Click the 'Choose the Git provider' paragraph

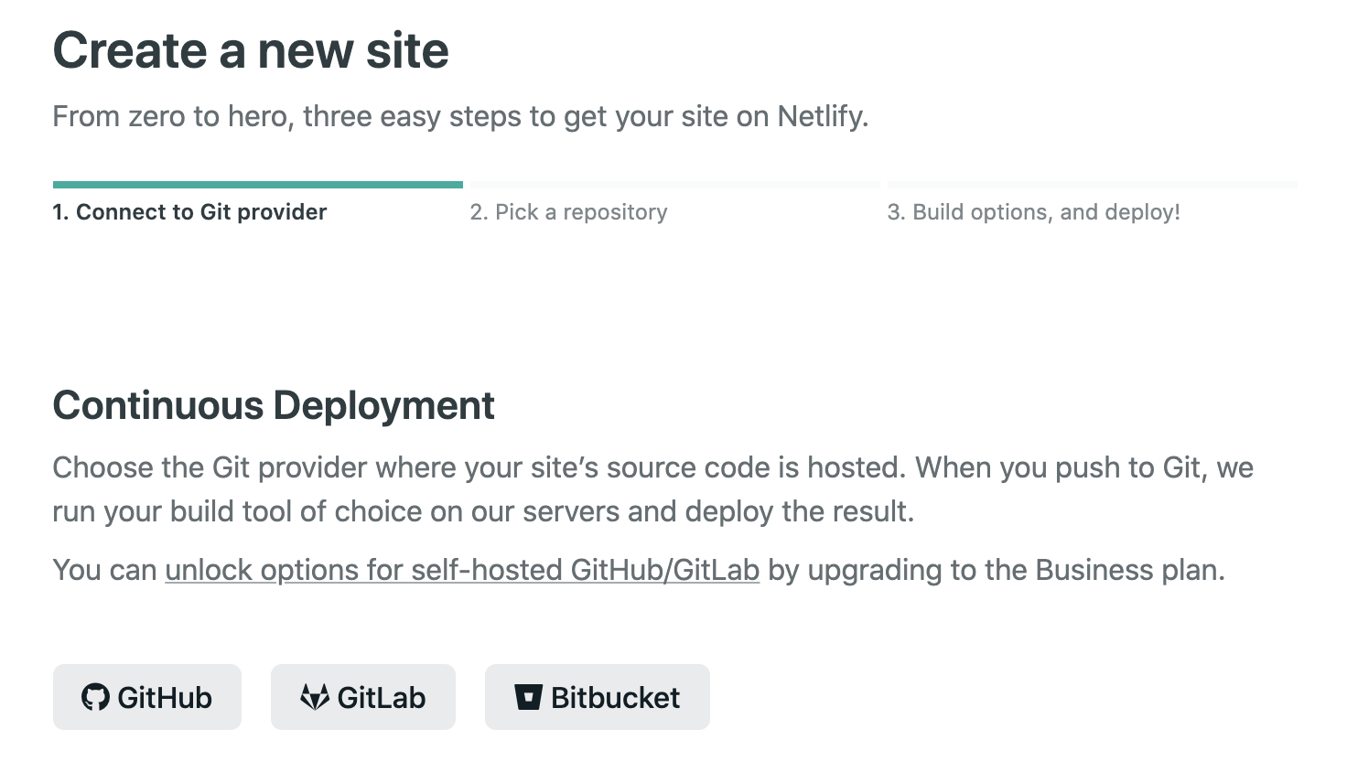coord(653,489)
